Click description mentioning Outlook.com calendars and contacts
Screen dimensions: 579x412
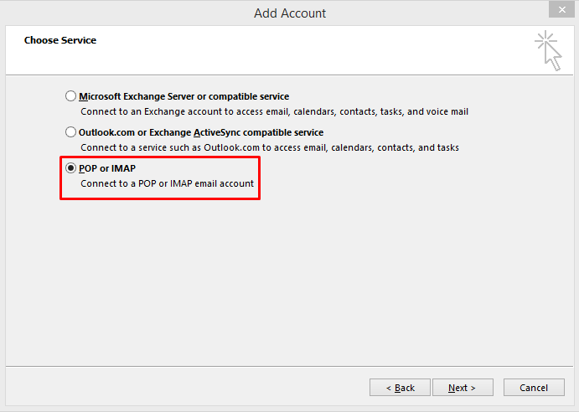pos(270,147)
